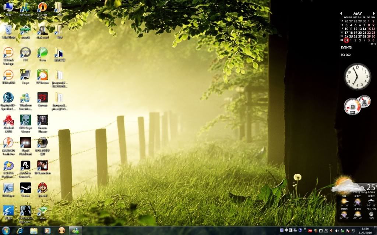Open Windows Media Player from taskbar
377x235 pixels.
(47, 231)
